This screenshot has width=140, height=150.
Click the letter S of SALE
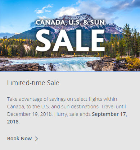click(43, 41)
